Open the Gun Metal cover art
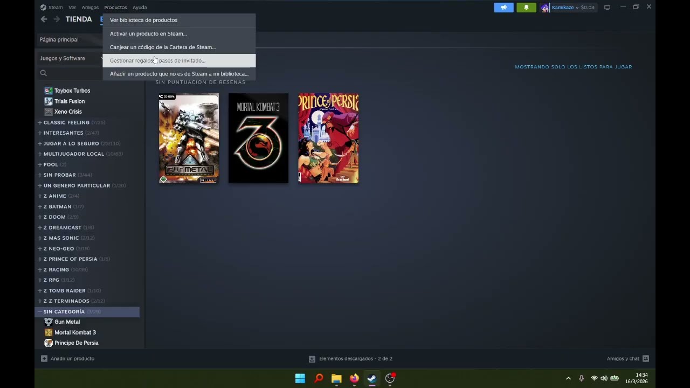The image size is (690, 388). 189,138
